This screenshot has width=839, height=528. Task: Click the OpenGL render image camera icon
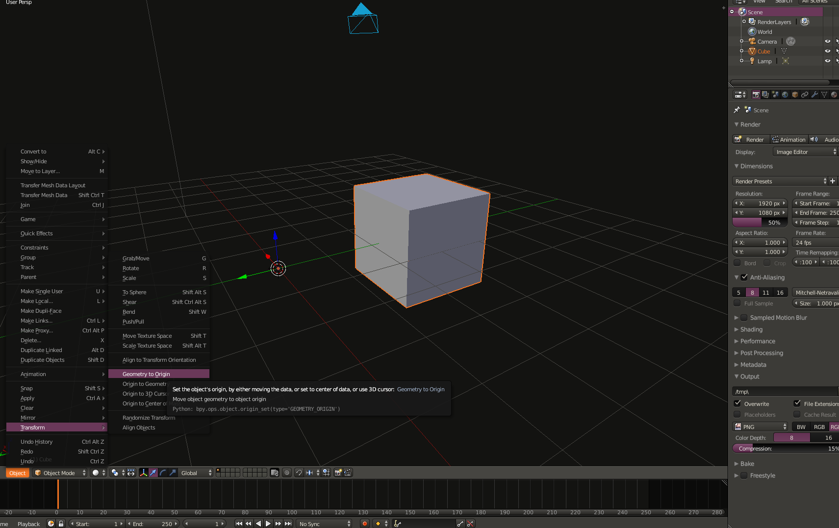tap(338, 473)
